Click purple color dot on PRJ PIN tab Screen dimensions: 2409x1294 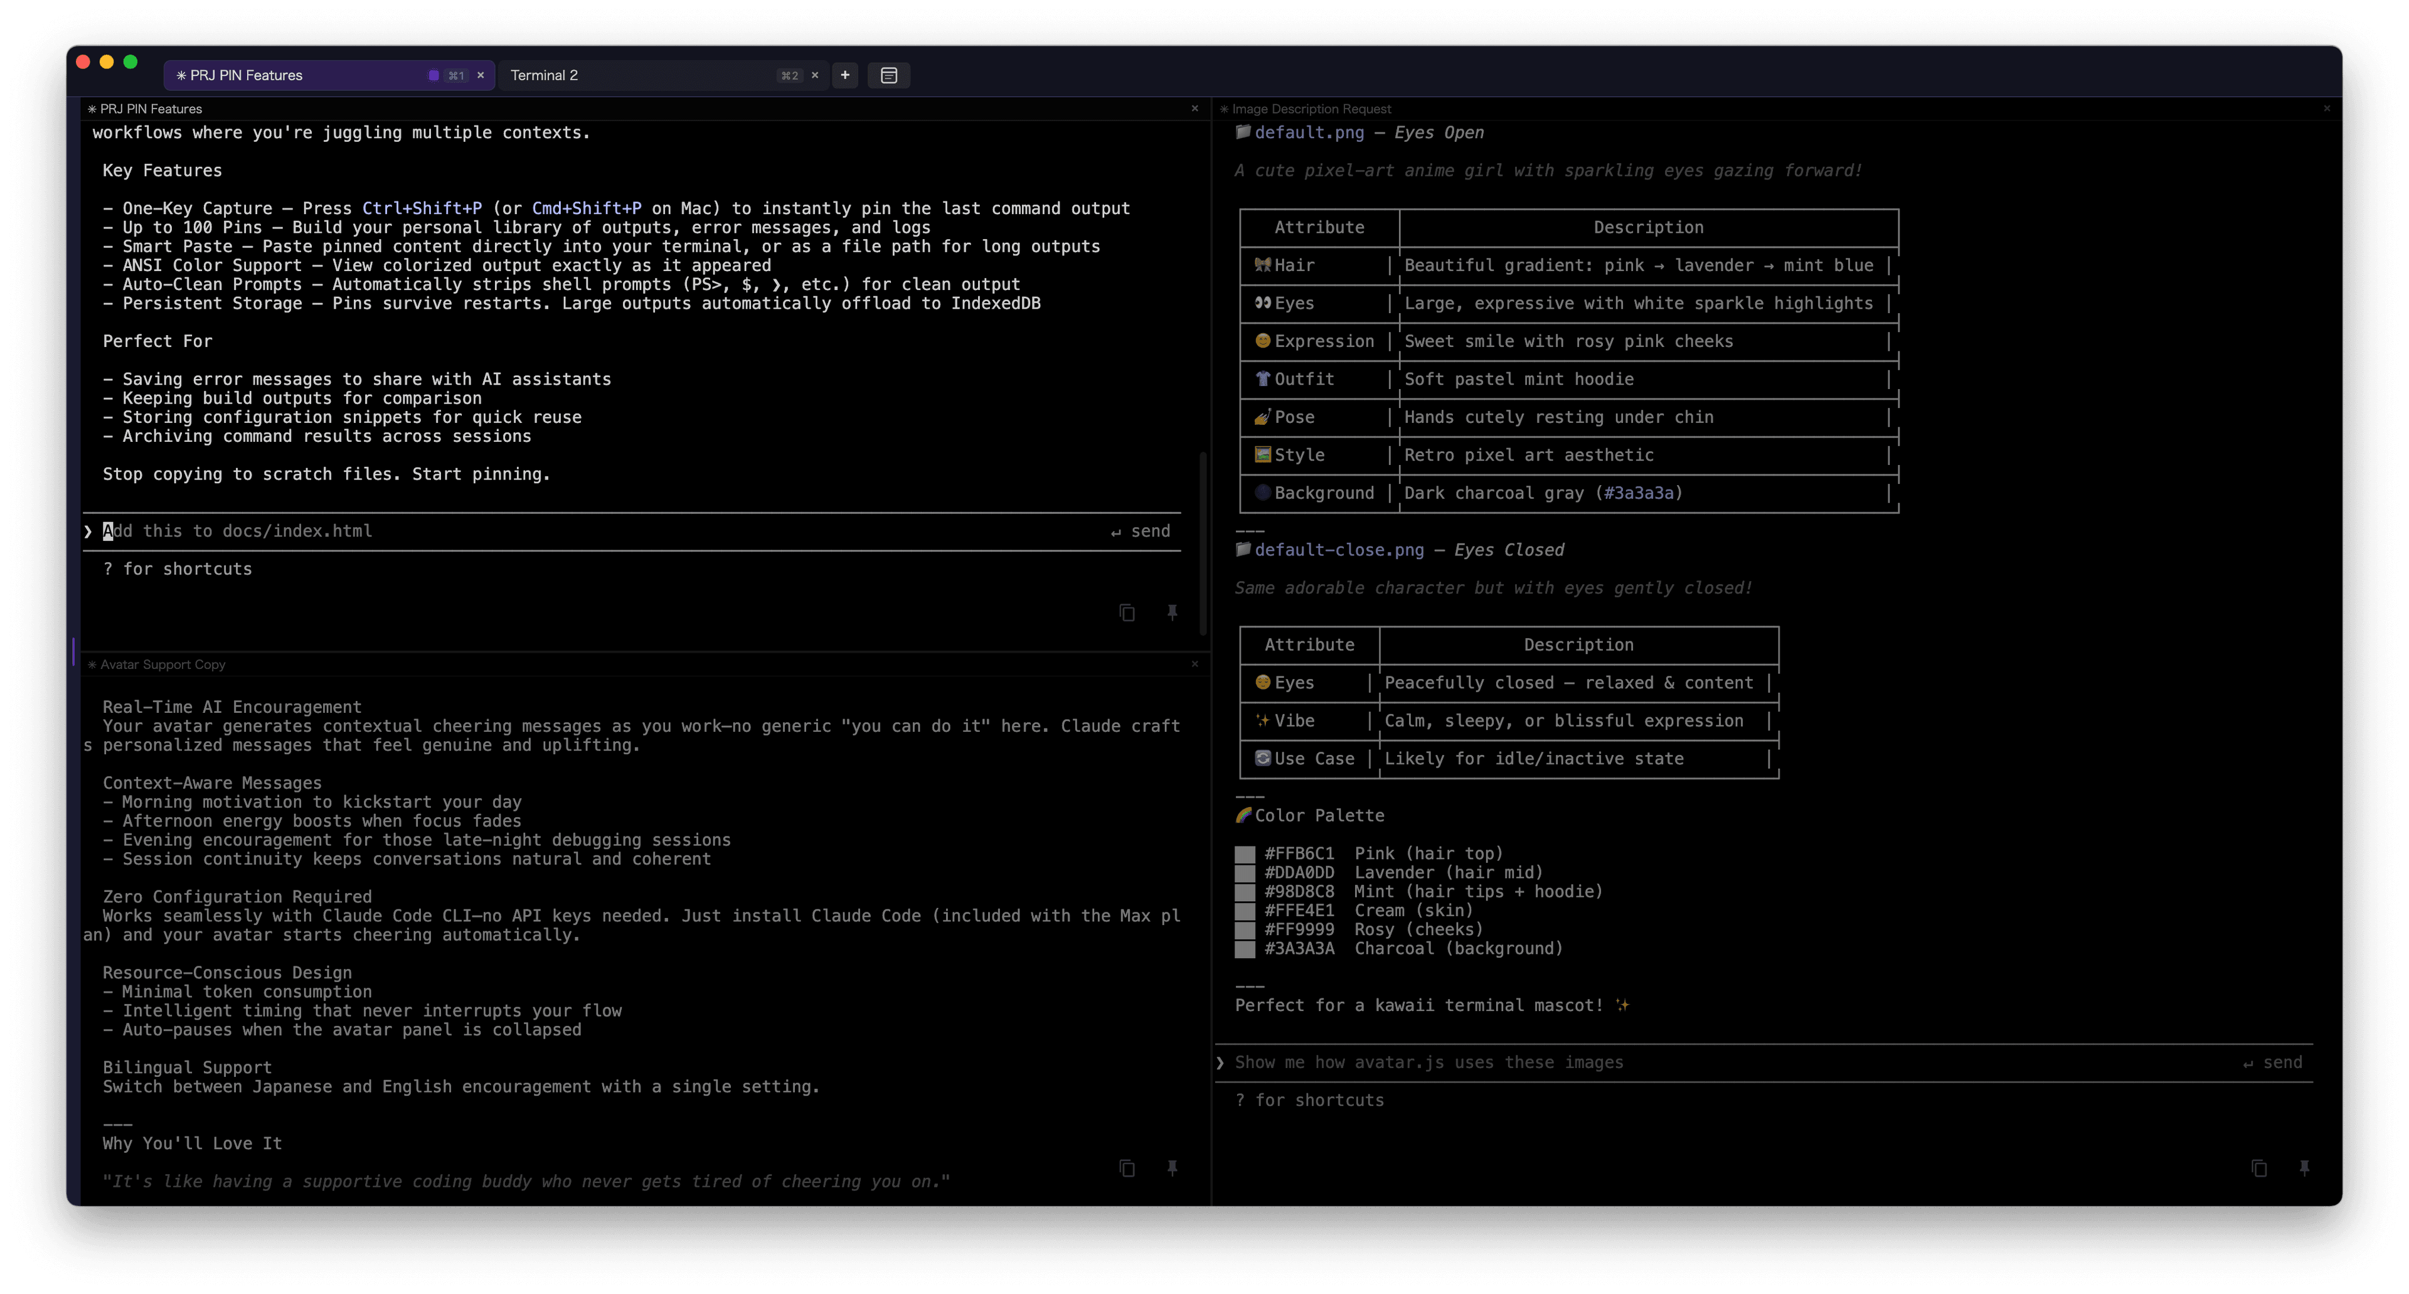(433, 75)
